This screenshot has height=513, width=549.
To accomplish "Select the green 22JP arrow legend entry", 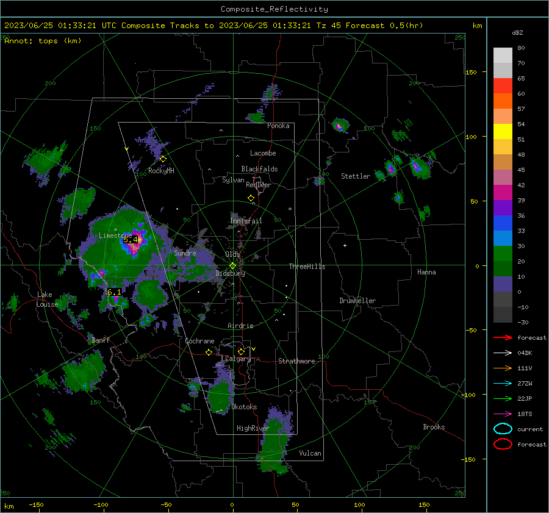I will [503, 398].
